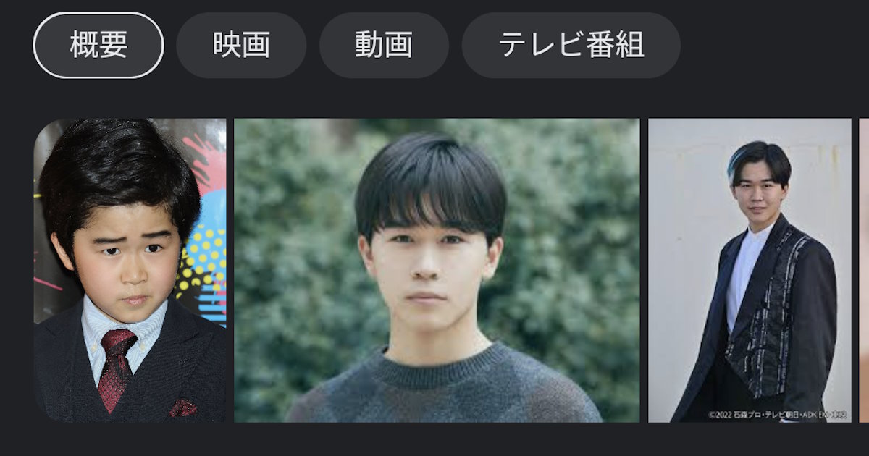Go to the テレビ番組 tab
The width and height of the screenshot is (869, 456).
[571, 45]
